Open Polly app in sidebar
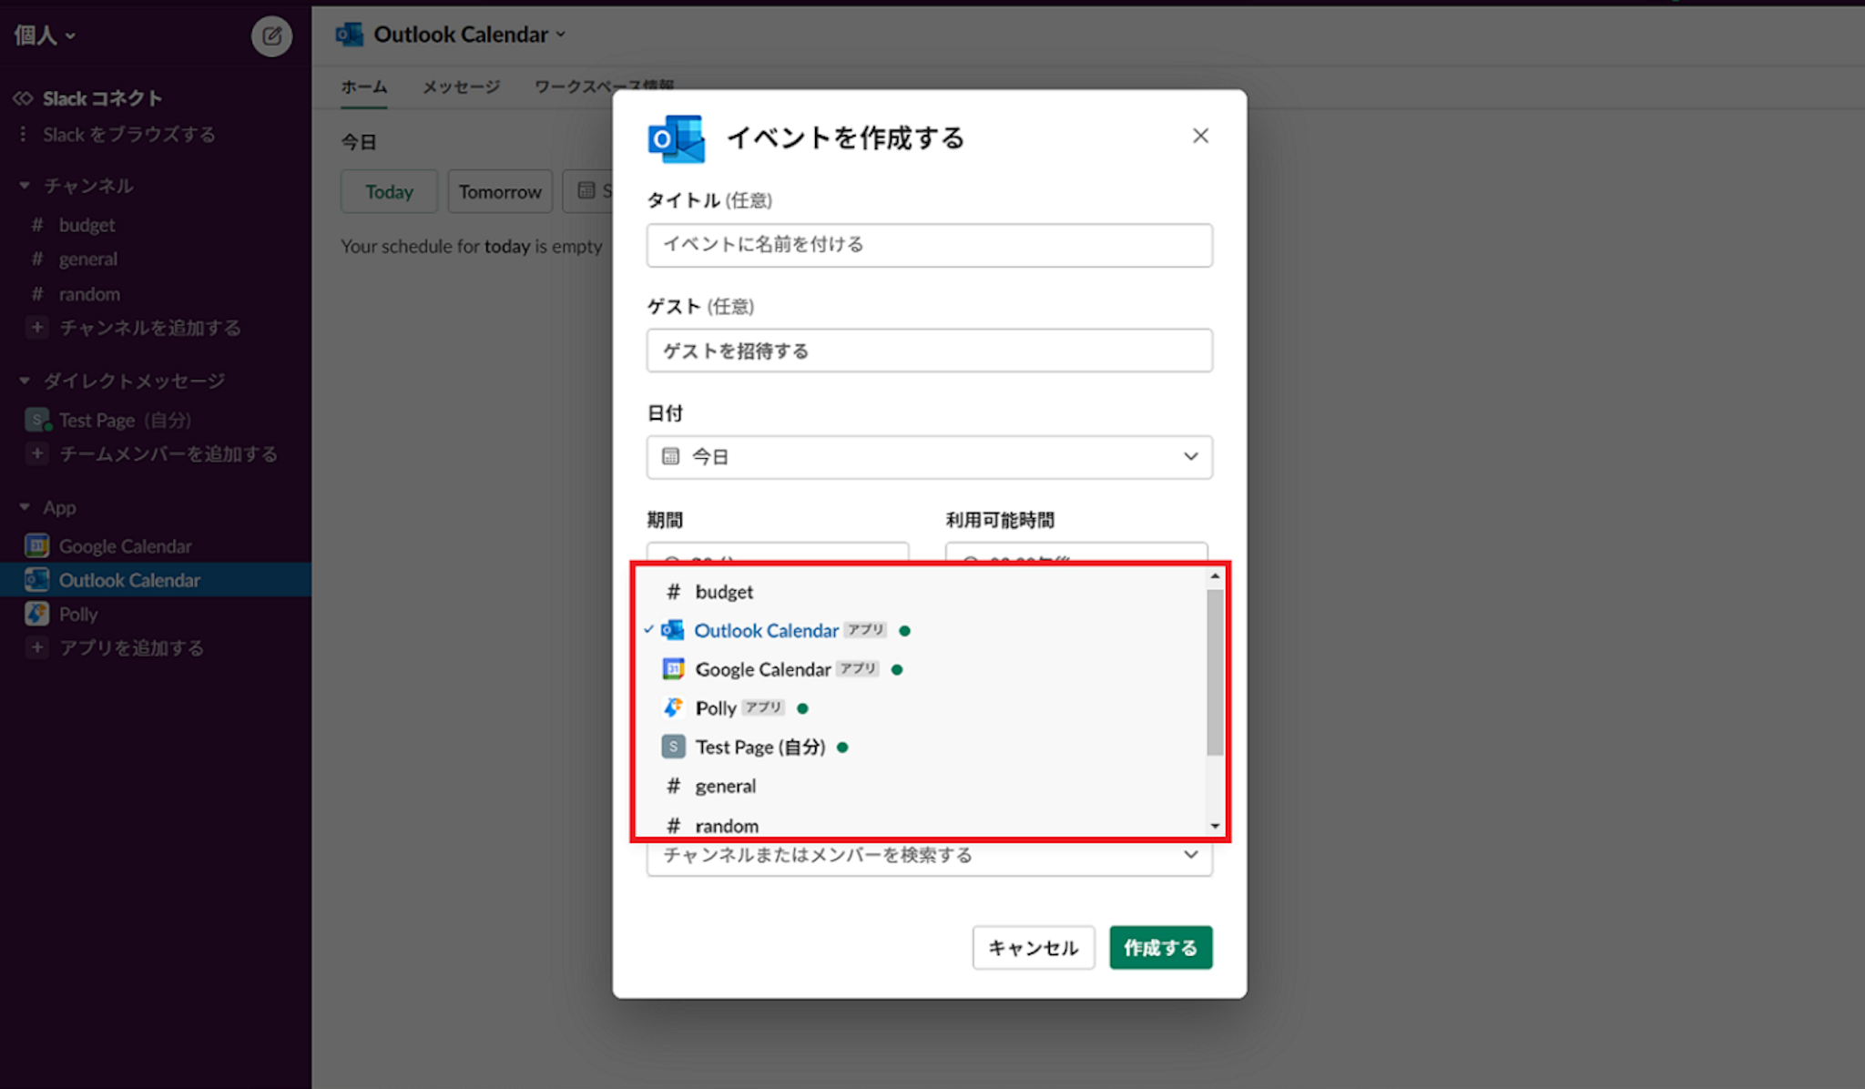Screen dimensions: 1865x1089 78,615
